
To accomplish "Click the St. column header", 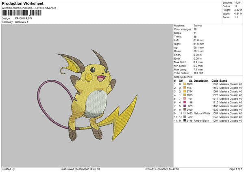I will click(191, 81).
